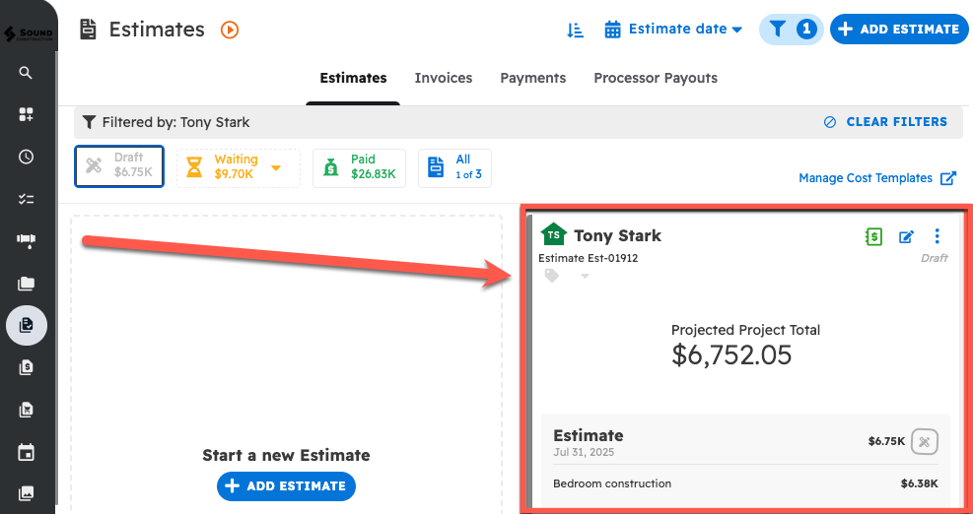The height and width of the screenshot is (514, 973).
Task: Open the folder icon in sidebar
Action: point(27,284)
